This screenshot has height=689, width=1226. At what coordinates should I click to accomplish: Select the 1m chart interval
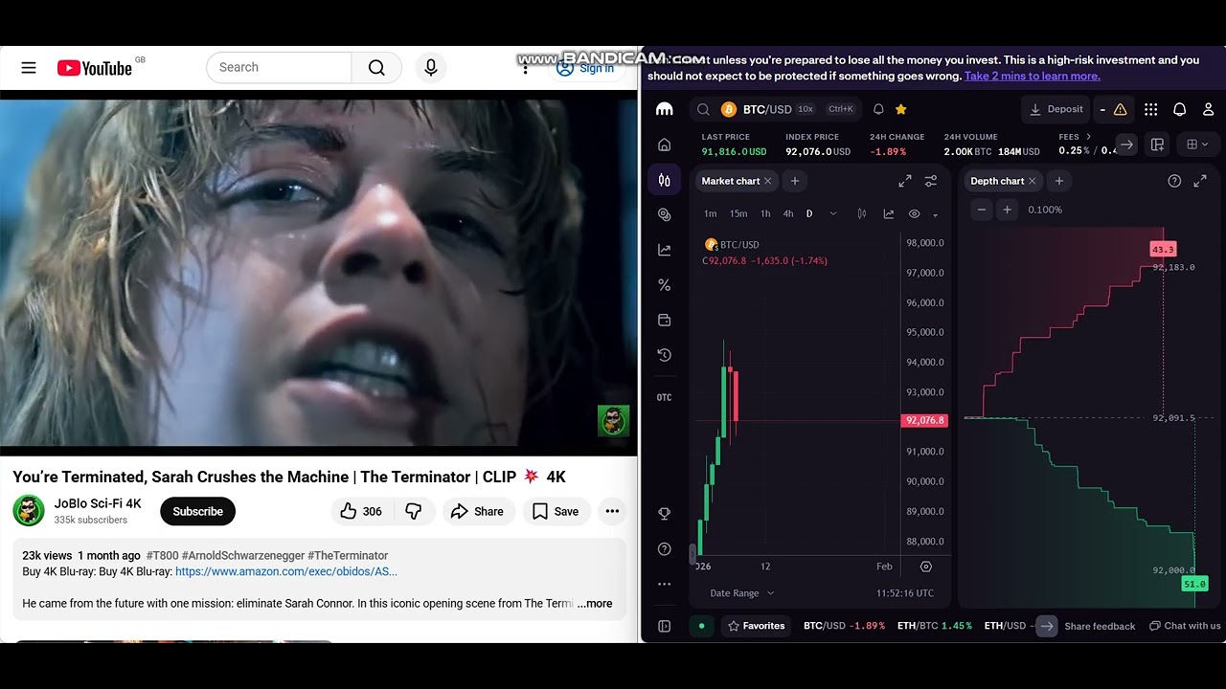click(710, 213)
